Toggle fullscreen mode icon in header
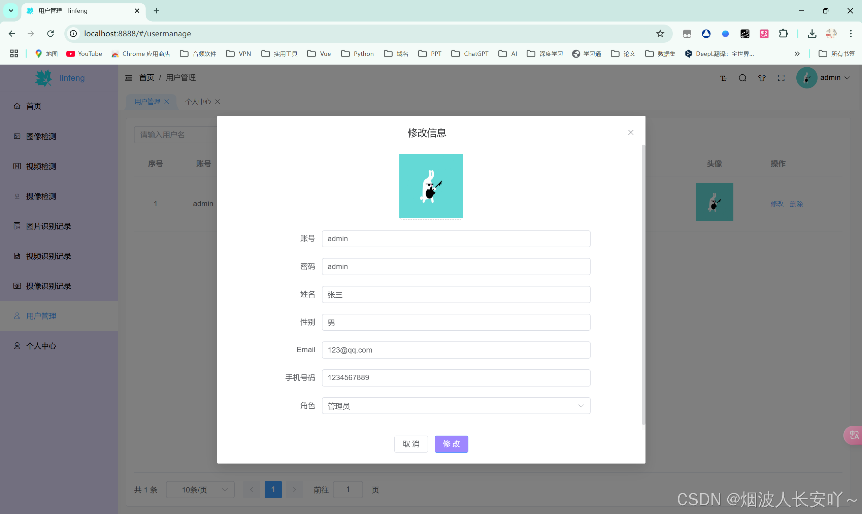Image resolution: width=862 pixels, height=514 pixels. [781, 78]
